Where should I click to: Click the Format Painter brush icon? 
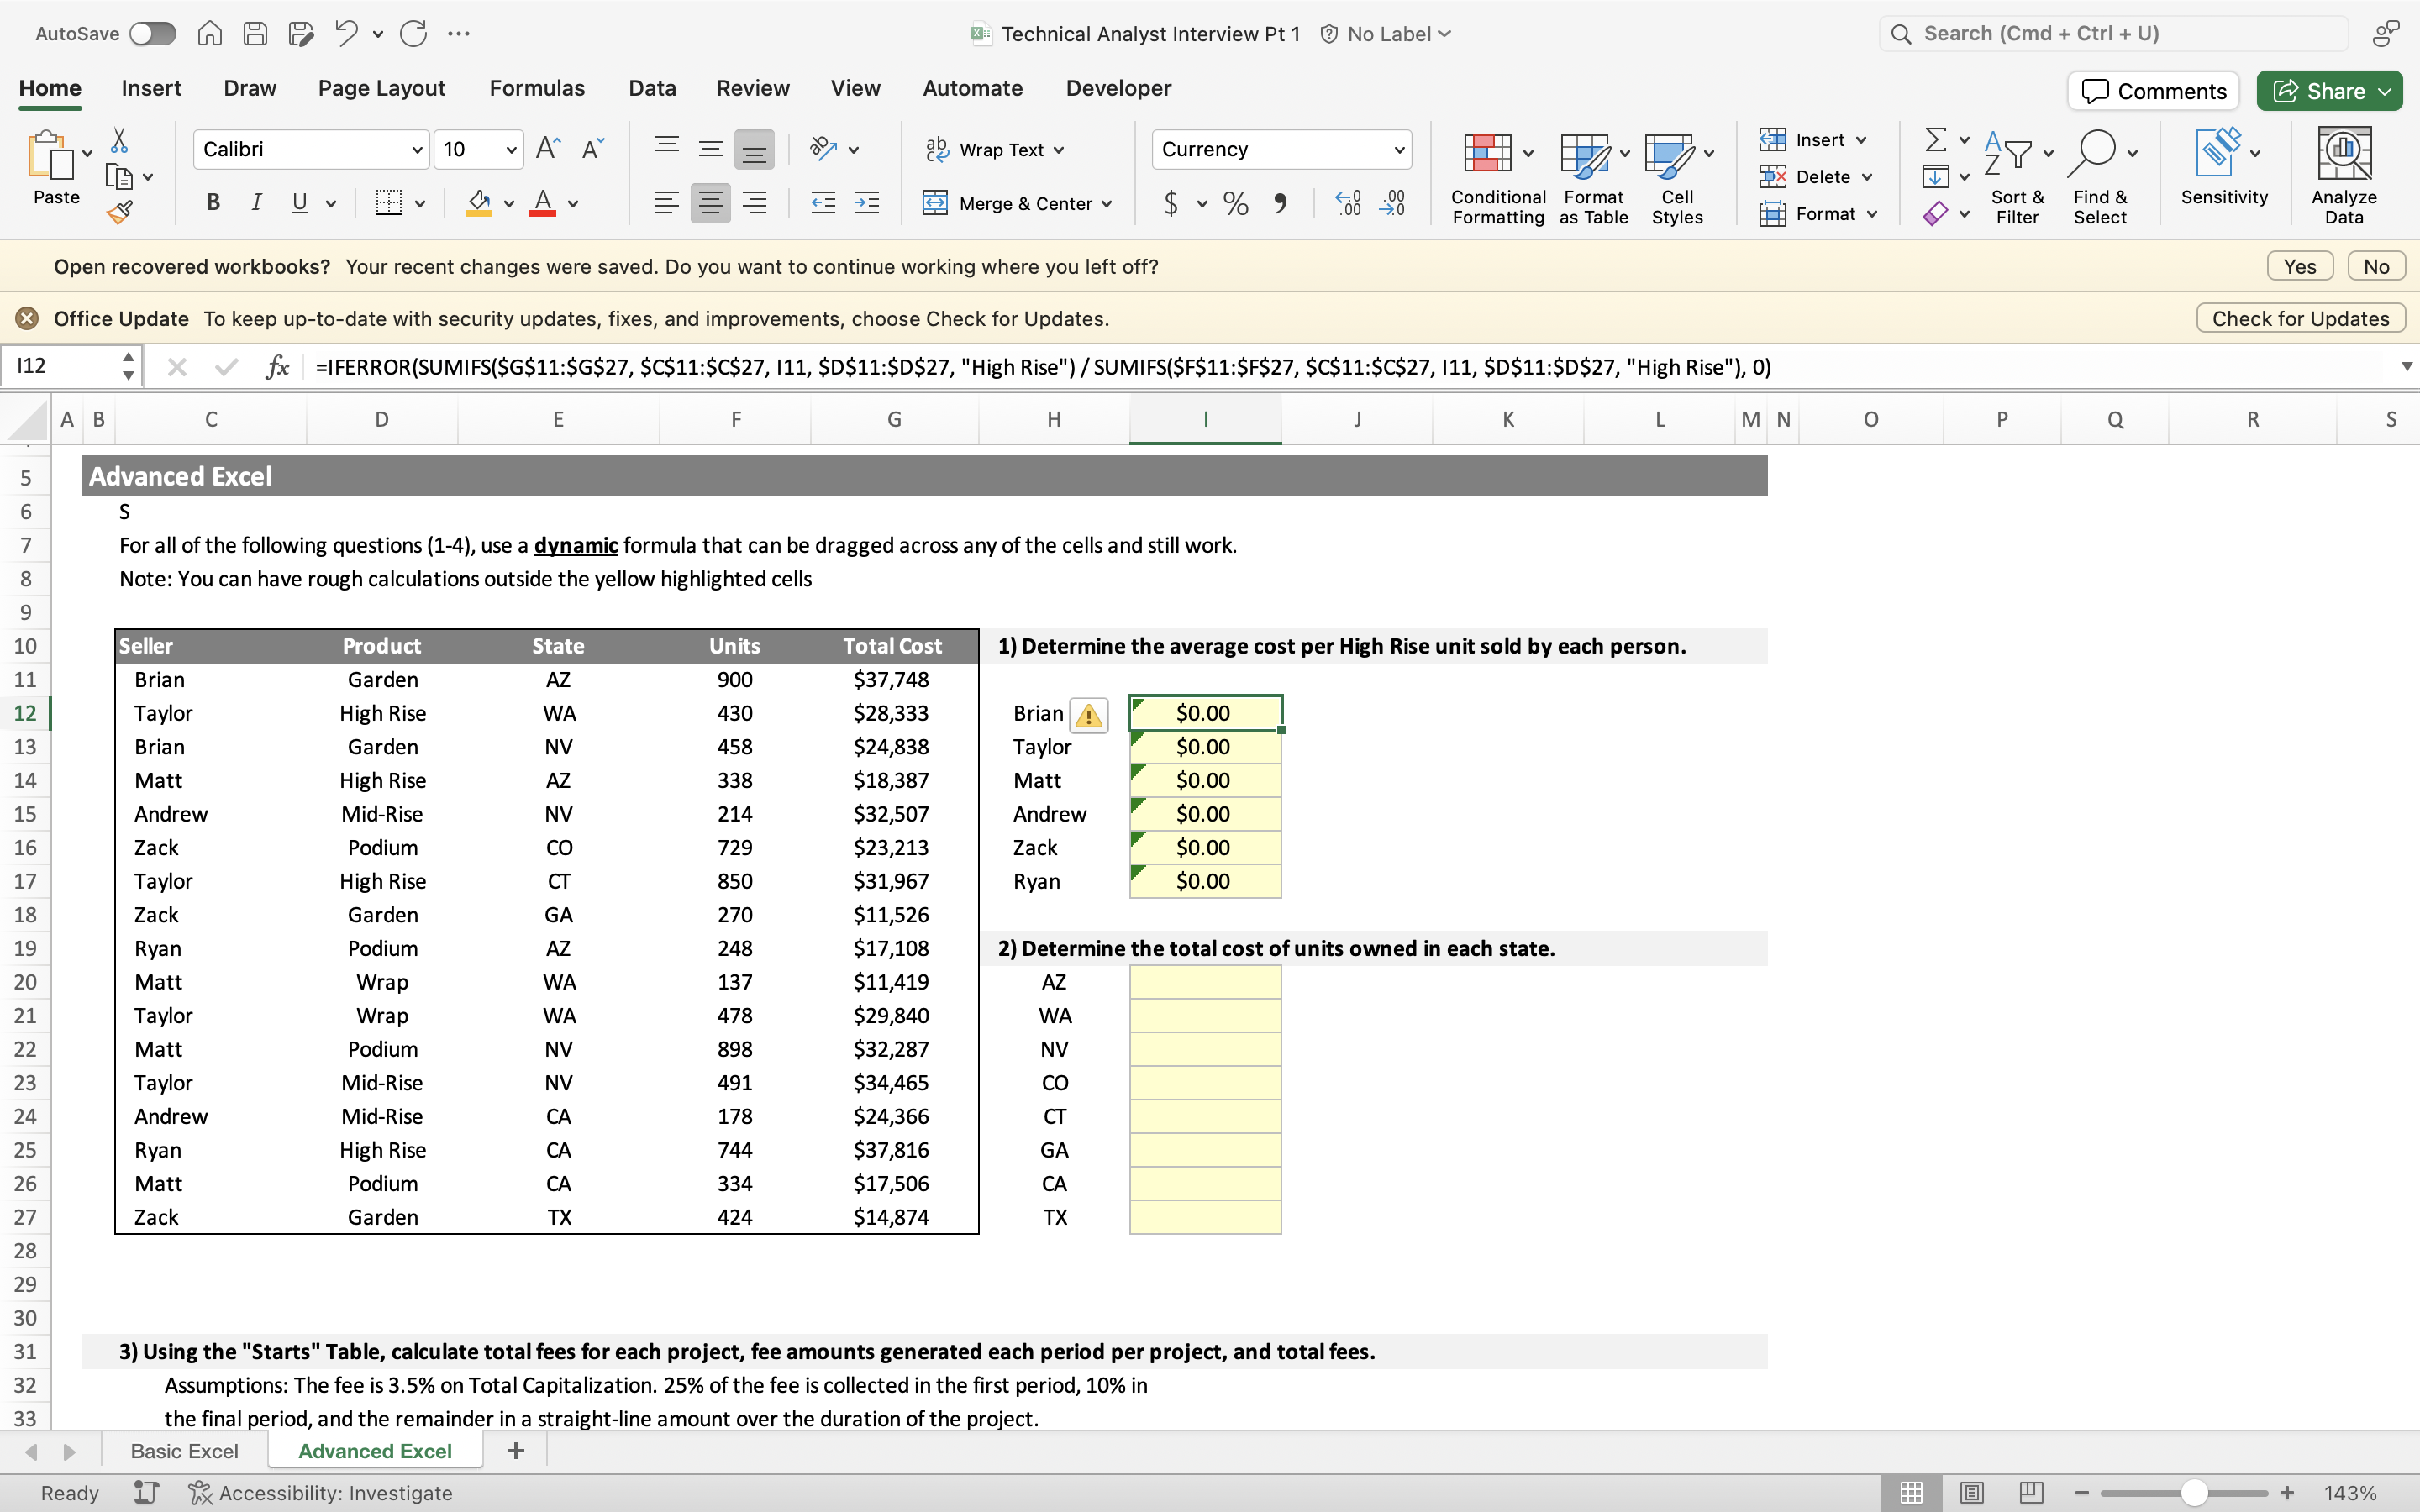click(120, 211)
